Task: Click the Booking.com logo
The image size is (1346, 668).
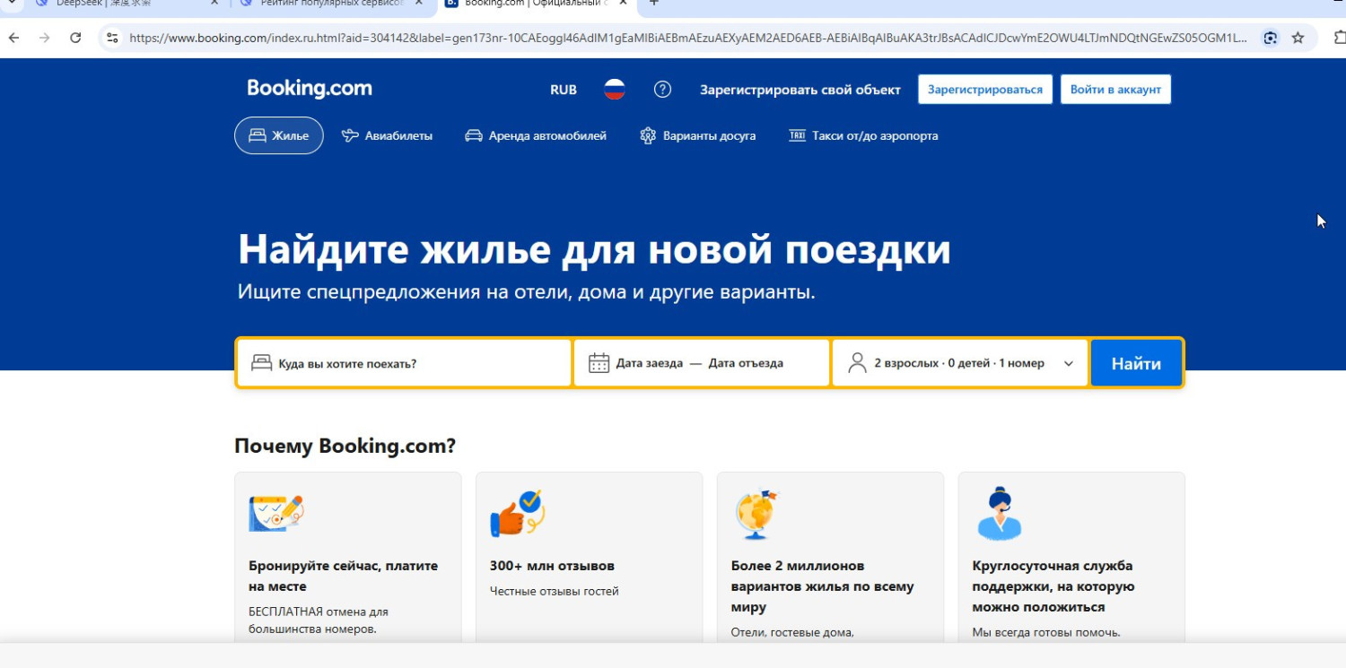Action: click(310, 89)
